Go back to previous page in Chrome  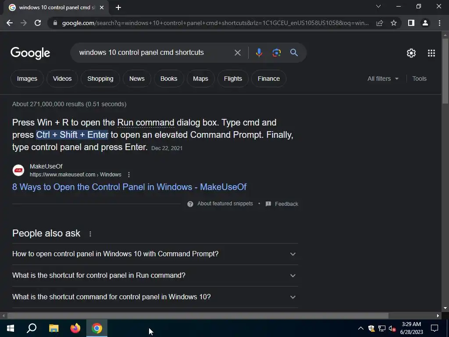tap(10, 23)
